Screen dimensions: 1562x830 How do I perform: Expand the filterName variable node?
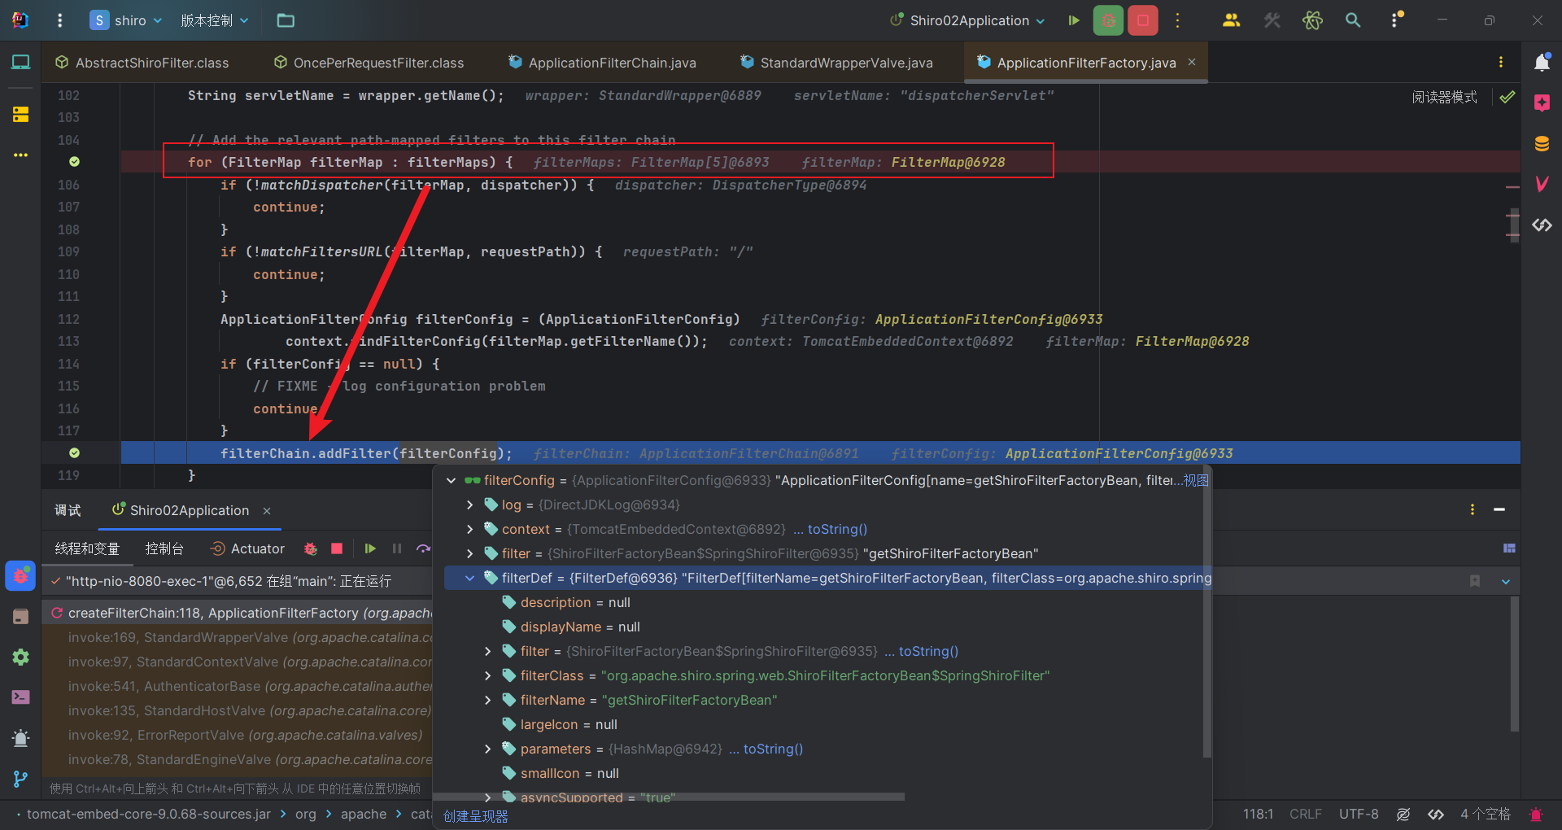pyautogui.click(x=487, y=701)
